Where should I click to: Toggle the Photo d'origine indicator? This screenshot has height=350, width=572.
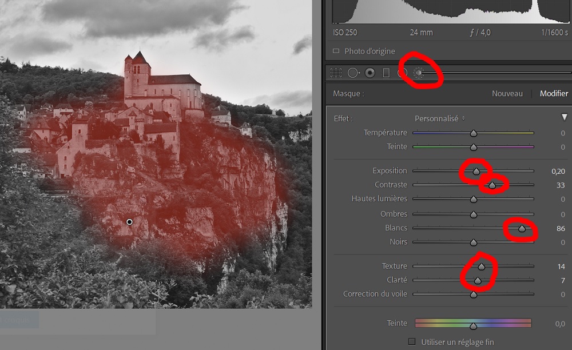[336, 51]
